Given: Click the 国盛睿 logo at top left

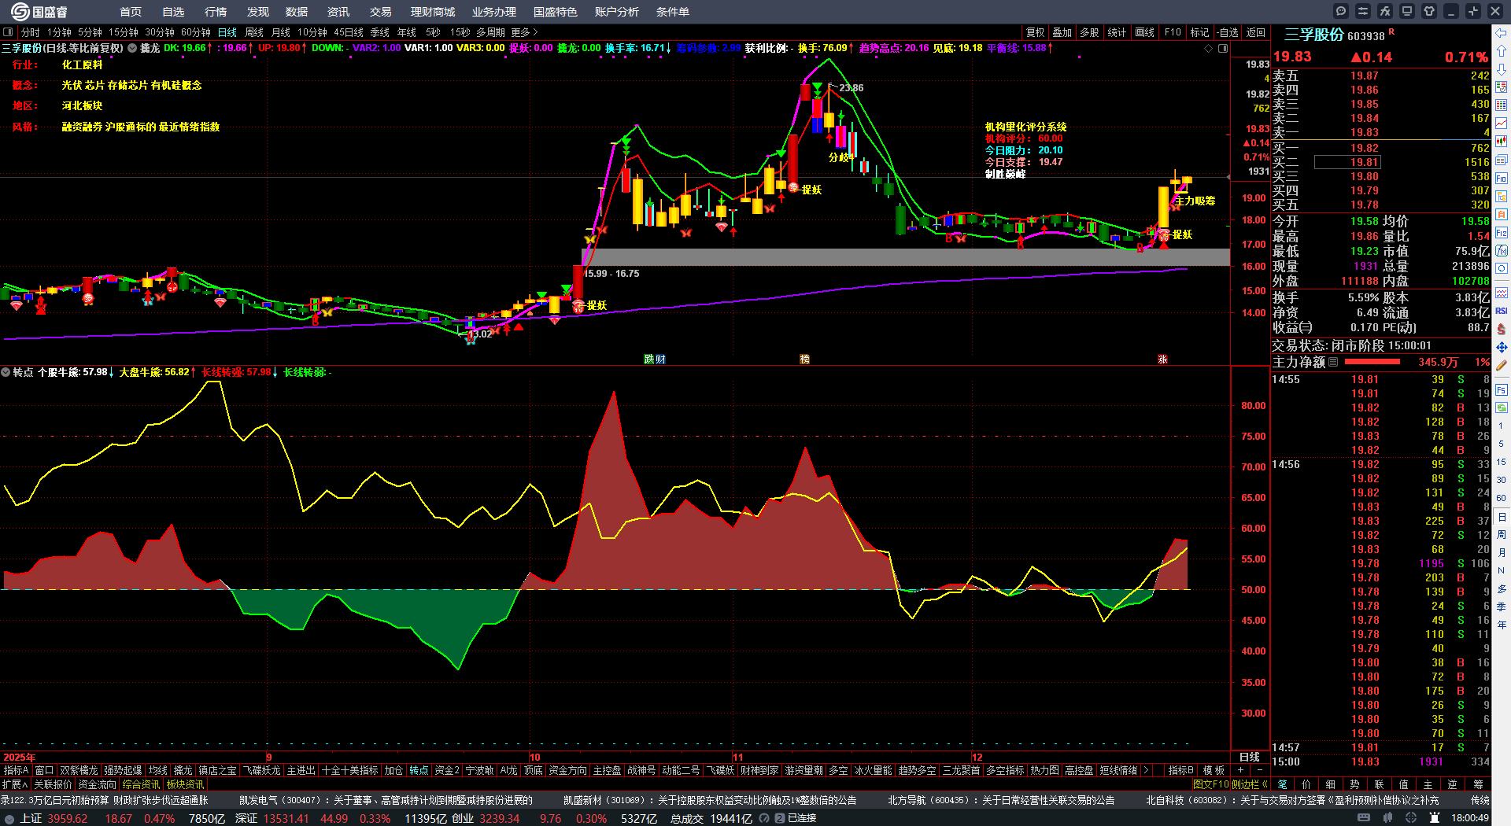Looking at the screenshot, I should pos(39,12).
